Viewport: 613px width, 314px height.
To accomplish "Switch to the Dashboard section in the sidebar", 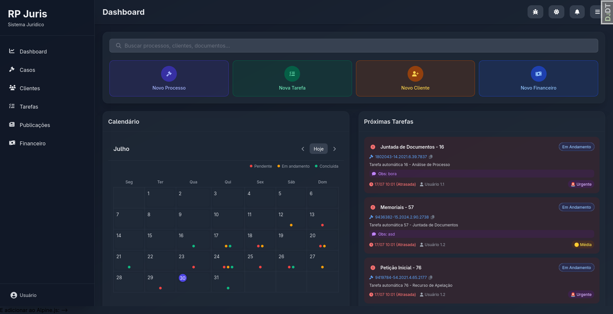I will tap(33, 51).
